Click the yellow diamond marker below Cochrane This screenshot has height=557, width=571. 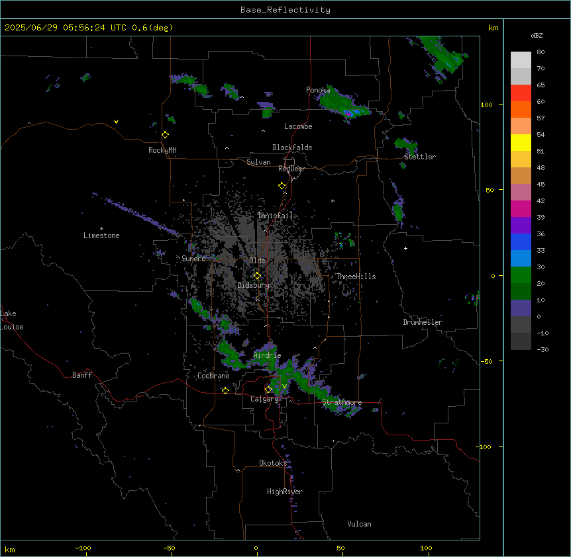point(225,390)
